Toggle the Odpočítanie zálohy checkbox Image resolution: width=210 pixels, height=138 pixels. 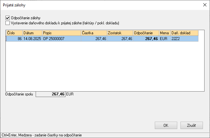tap(8, 18)
